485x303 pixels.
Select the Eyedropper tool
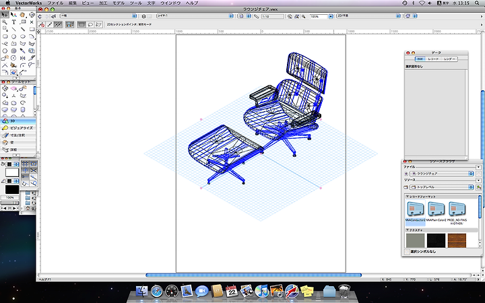coord(23,50)
